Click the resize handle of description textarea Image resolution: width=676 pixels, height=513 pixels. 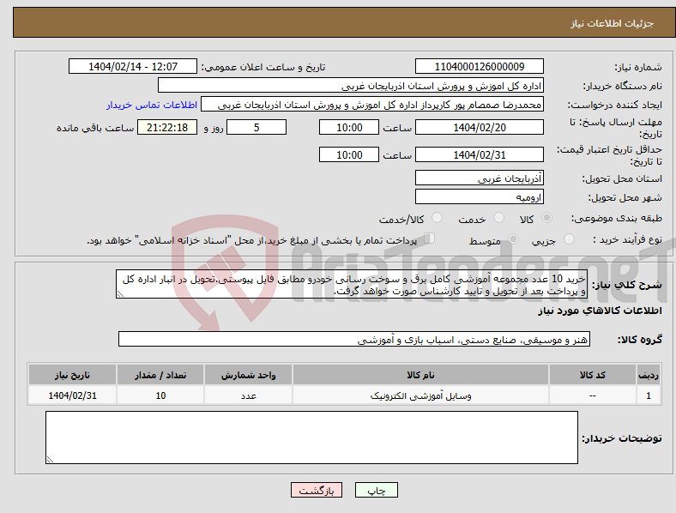coord(120,294)
